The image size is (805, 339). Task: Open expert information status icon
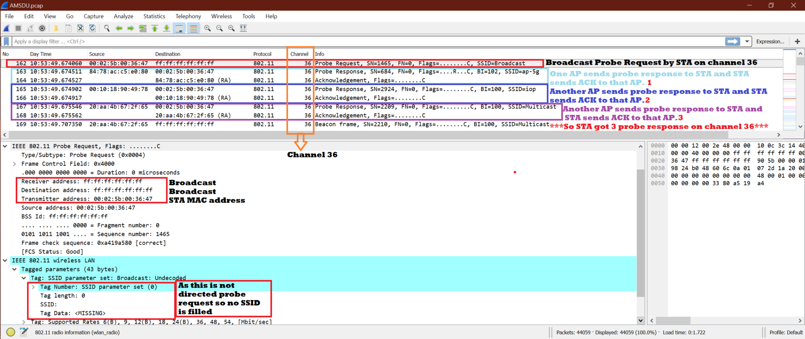(x=11, y=332)
